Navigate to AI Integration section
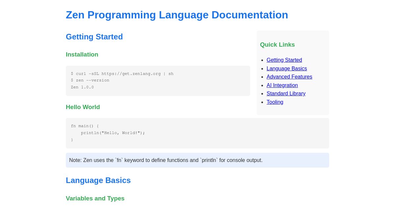 click(282, 85)
